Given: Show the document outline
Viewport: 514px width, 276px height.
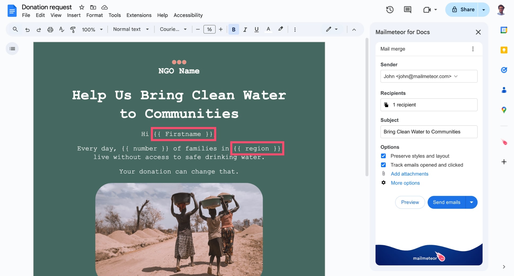Looking at the screenshot, I should [x=12, y=48].
